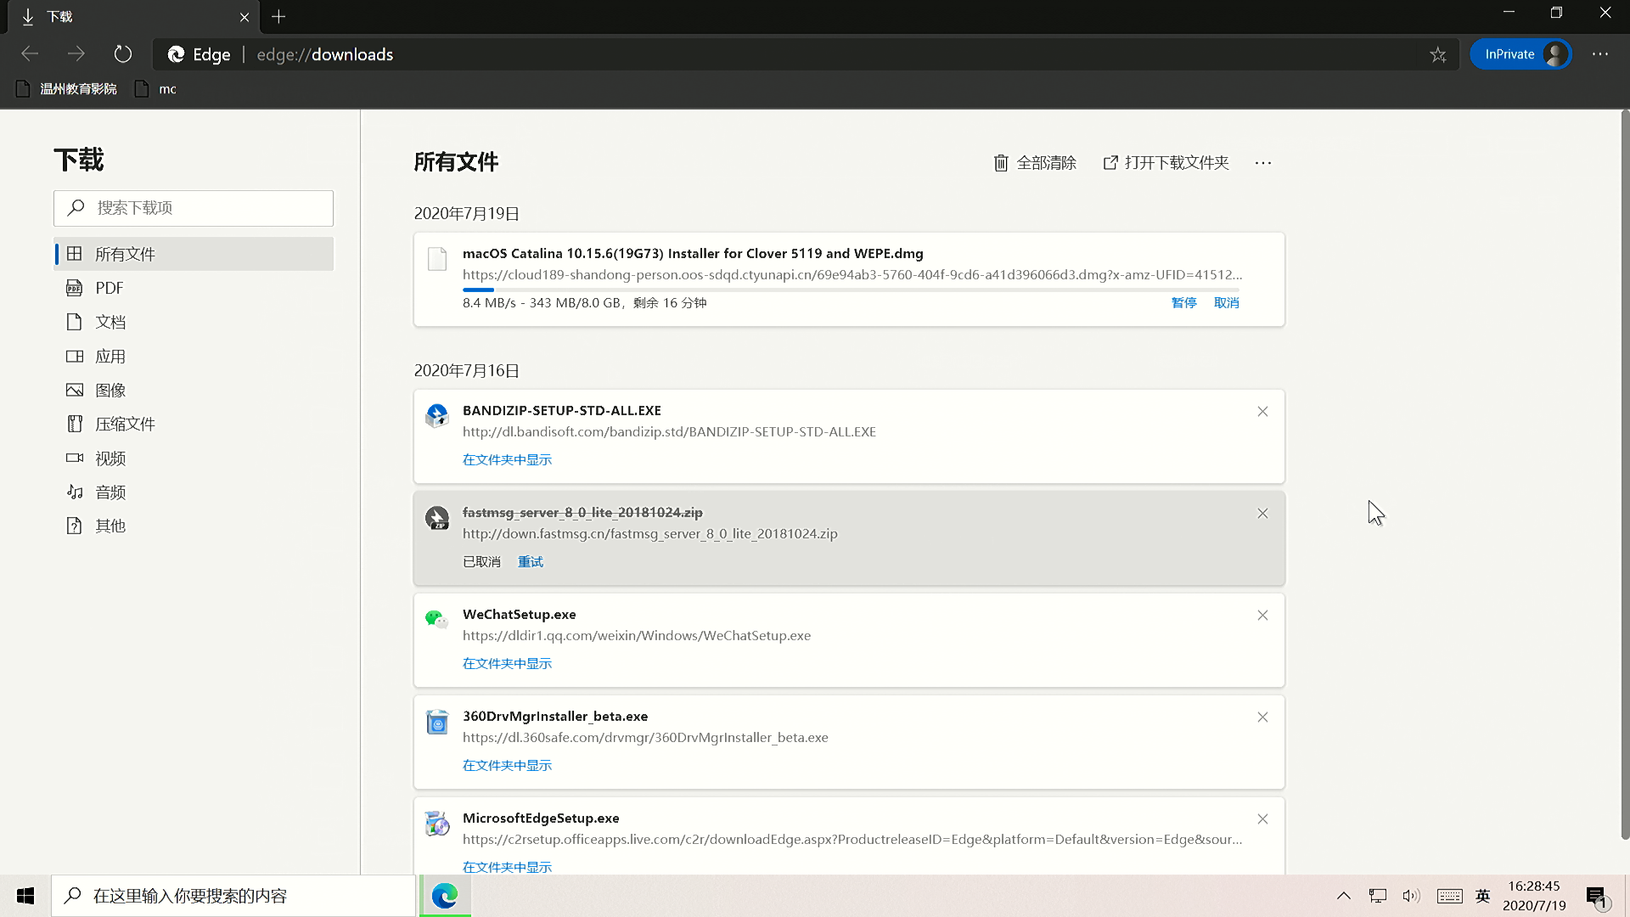
Task: Focus the 搜索下载项 search box
Action: click(194, 208)
